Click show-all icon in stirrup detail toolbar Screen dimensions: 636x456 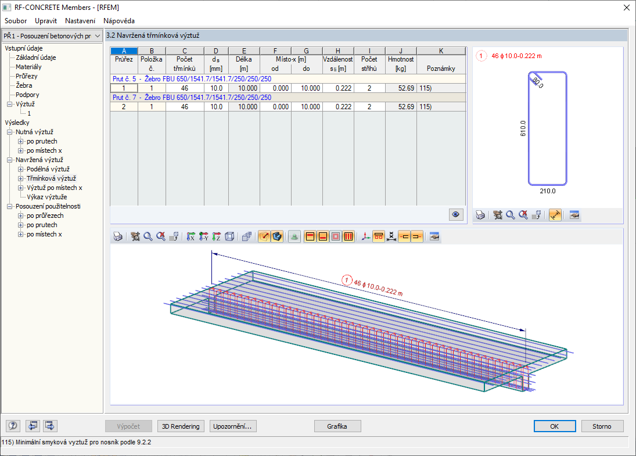pyautogui.click(x=524, y=215)
